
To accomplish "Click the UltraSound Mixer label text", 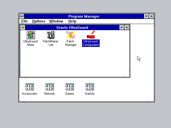I will pos(30,43).
